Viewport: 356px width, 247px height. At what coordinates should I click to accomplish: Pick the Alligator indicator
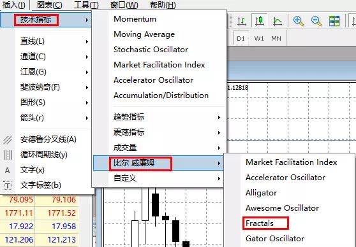coord(261,193)
